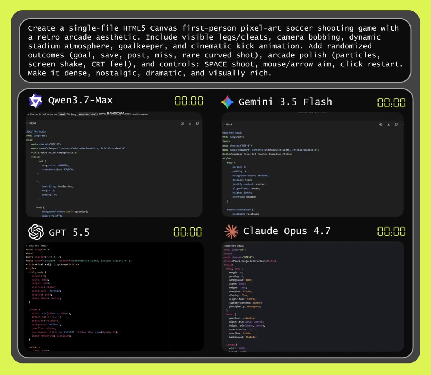Click the download icon in Qwen code block
Screen dimensions: 431x375
click(x=190, y=123)
